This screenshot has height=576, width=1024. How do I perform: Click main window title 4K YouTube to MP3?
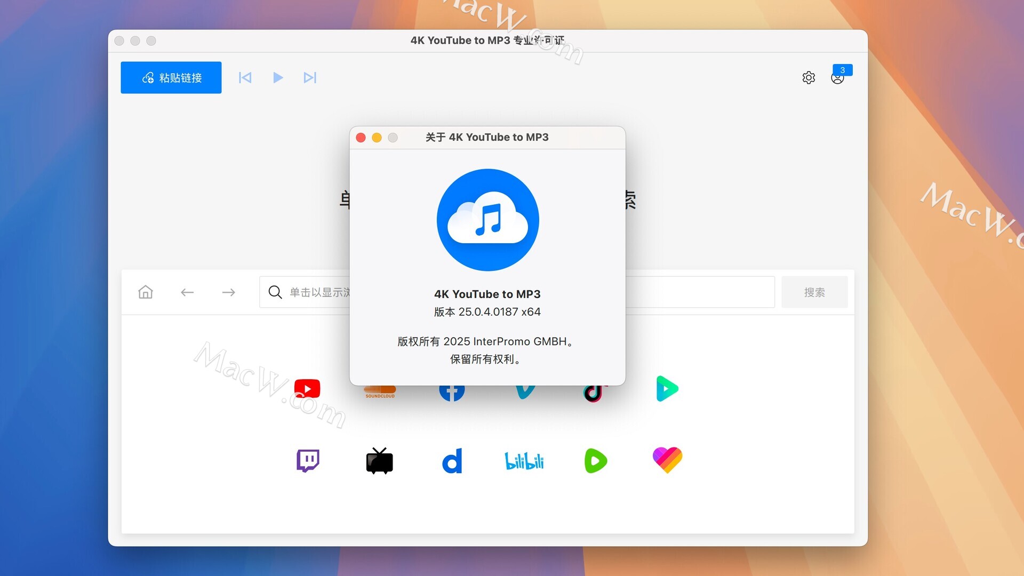click(x=487, y=41)
